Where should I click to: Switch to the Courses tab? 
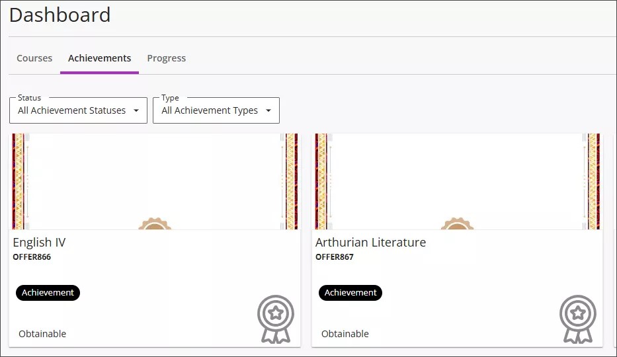tap(34, 58)
